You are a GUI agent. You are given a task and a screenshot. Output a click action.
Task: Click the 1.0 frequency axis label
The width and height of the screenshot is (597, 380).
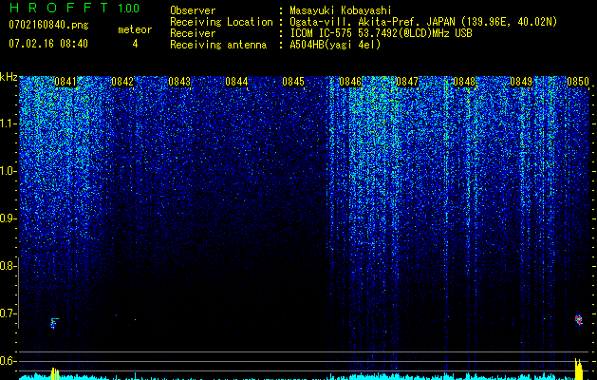[7, 171]
